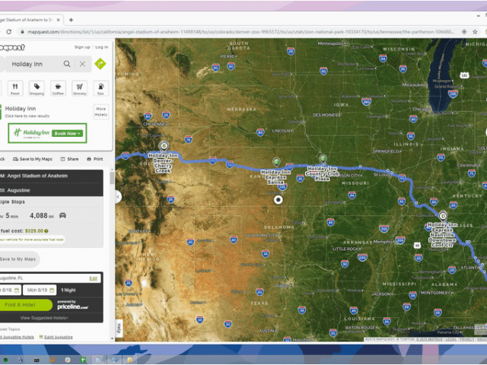487x365 pixels.
Task: Select the Grocery category icon
Action: click(x=79, y=88)
